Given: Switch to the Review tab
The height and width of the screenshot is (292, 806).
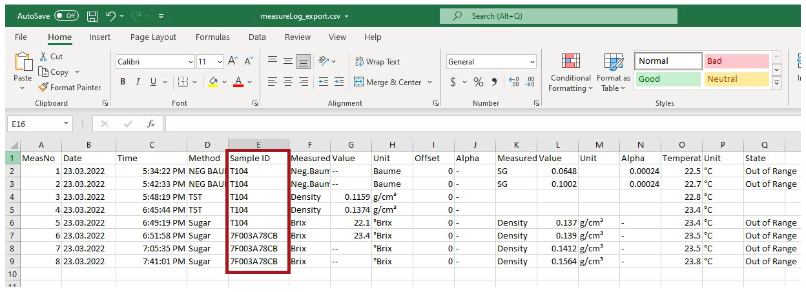Looking at the screenshot, I should 298,37.
